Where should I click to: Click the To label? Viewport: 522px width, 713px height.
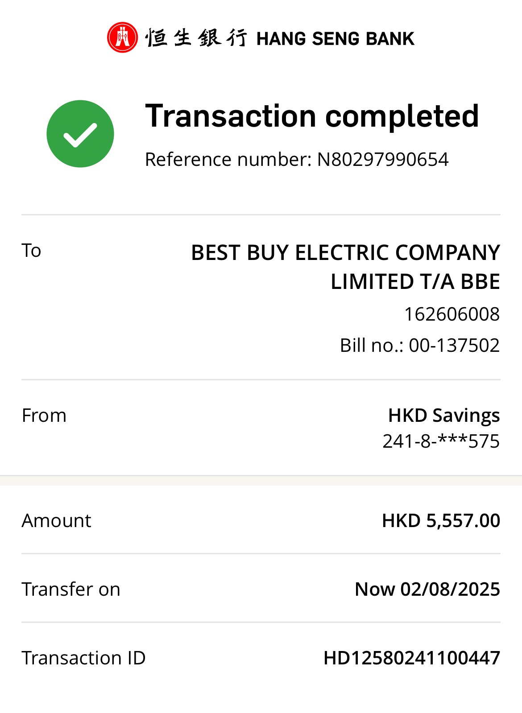click(31, 251)
